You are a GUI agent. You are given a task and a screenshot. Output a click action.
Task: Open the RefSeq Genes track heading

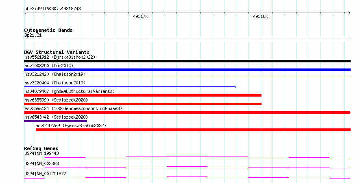[41, 148]
